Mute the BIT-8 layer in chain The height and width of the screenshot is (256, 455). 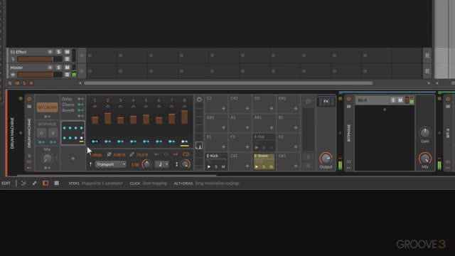(400, 100)
